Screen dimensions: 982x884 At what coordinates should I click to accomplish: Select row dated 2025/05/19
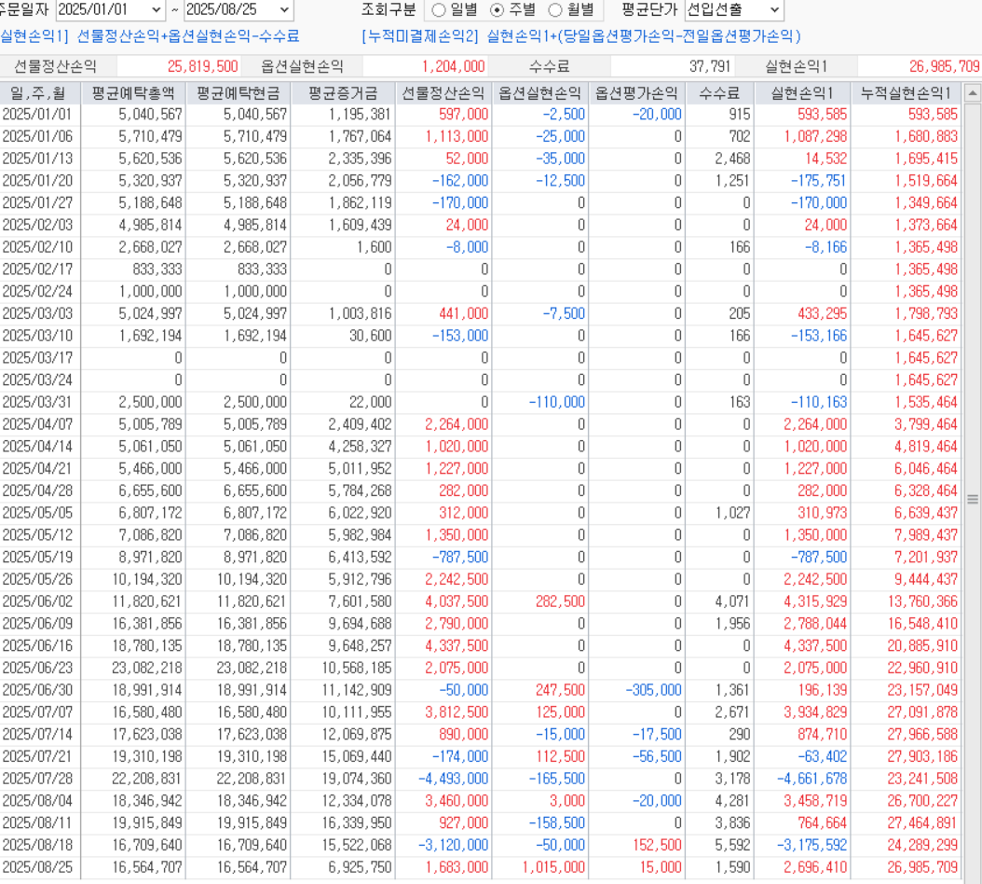[481, 558]
